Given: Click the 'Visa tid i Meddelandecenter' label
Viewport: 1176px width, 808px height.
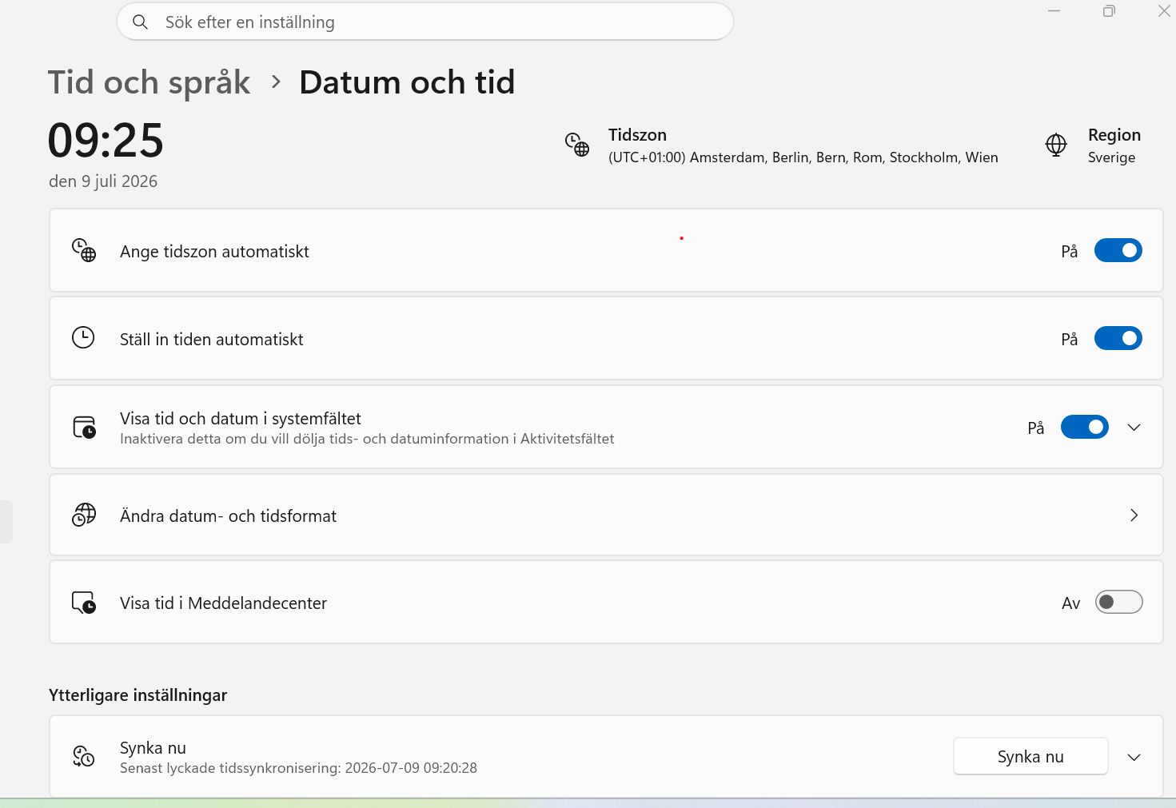Looking at the screenshot, I should coord(223,603).
